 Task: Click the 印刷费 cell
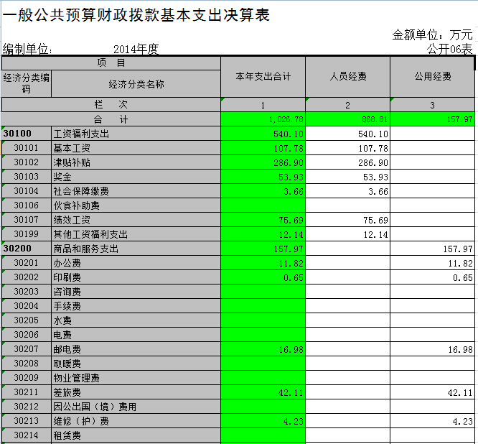point(136,277)
